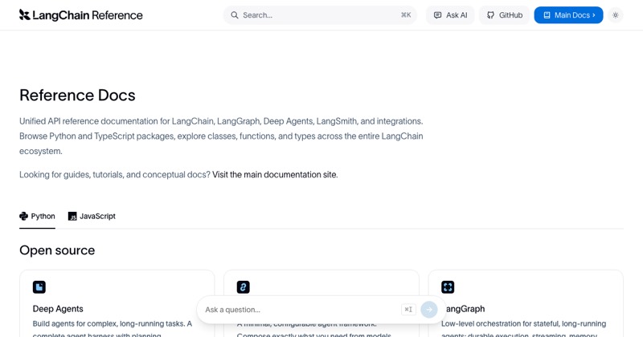Click the LangChain card link icon
The height and width of the screenshot is (337, 643).
pyautogui.click(x=244, y=287)
